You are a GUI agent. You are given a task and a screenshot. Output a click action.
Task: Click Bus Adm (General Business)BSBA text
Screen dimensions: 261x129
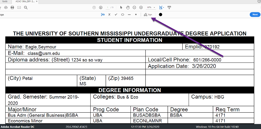43,115
